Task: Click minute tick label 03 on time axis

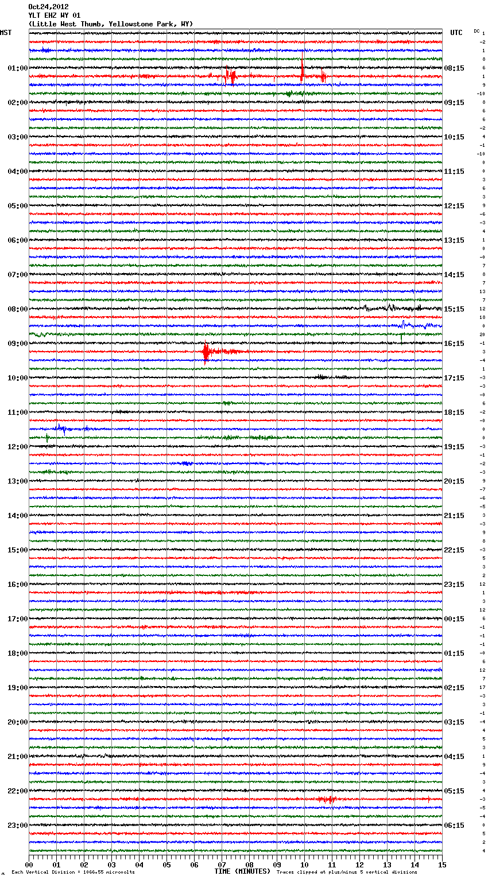Action: coord(111,865)
